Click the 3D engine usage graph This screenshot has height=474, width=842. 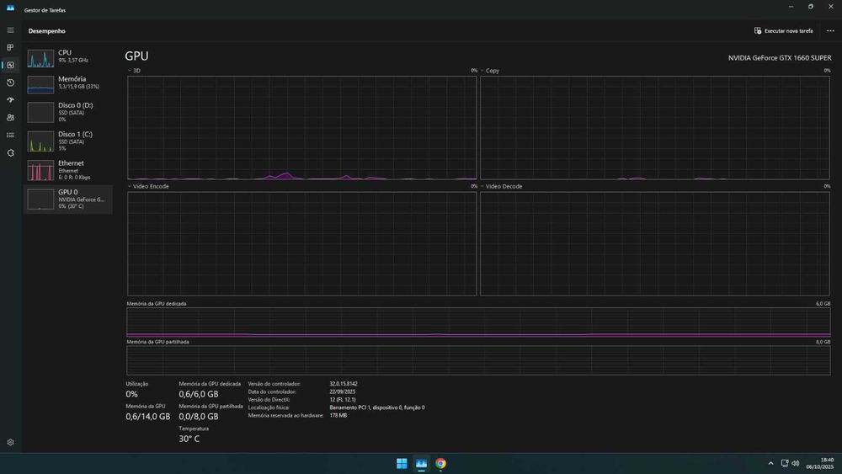pos(301,128)
